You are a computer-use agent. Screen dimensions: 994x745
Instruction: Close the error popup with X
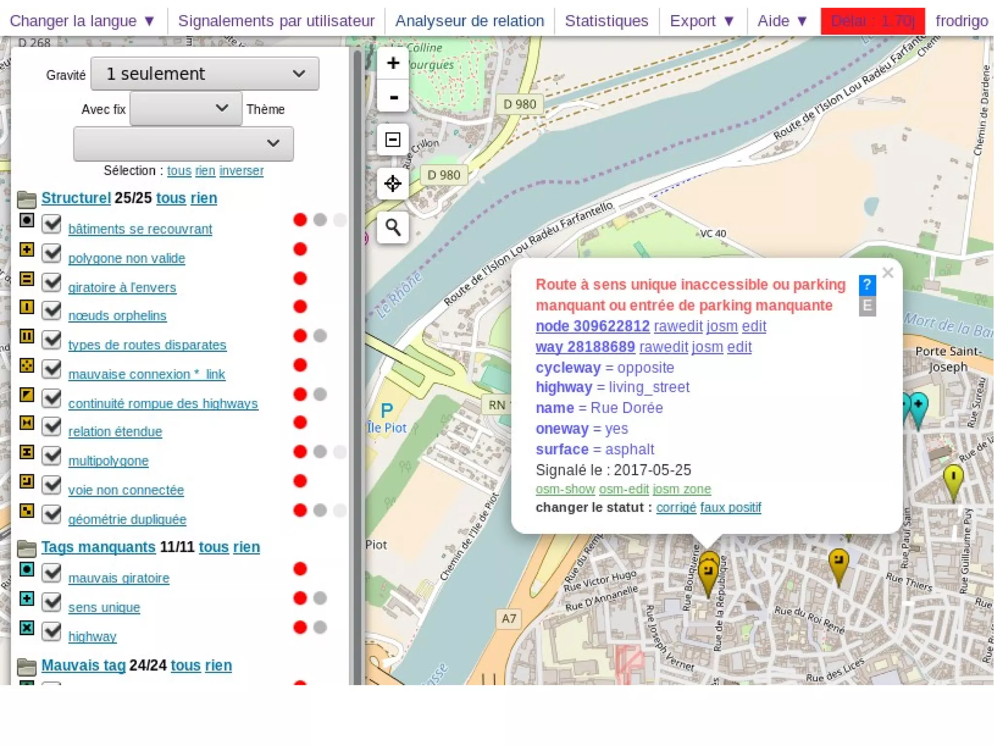coord(888,273)
